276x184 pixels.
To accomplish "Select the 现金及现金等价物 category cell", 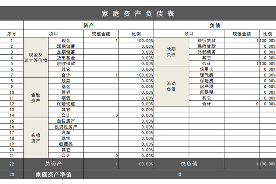I will pyautogui.click(x=36, y=58).
